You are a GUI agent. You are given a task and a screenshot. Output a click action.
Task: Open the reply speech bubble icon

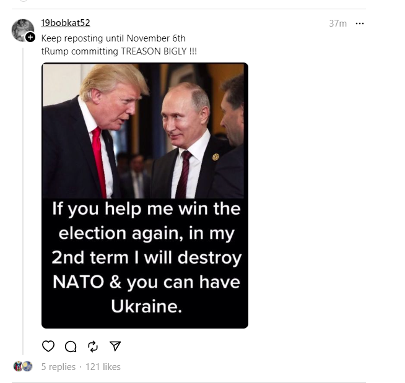pyautogui.click(x=71, y=346)
